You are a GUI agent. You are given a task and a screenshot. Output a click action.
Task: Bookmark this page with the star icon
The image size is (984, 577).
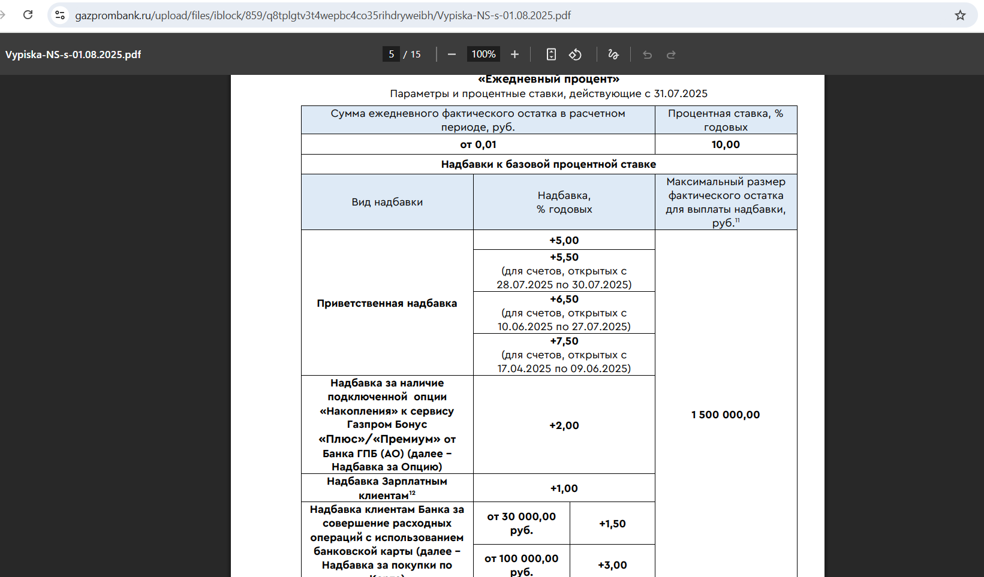tap(960, 15)
